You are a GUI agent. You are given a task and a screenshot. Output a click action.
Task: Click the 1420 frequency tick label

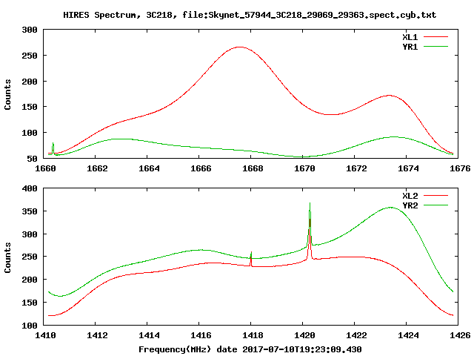click(x=304, y=335)
